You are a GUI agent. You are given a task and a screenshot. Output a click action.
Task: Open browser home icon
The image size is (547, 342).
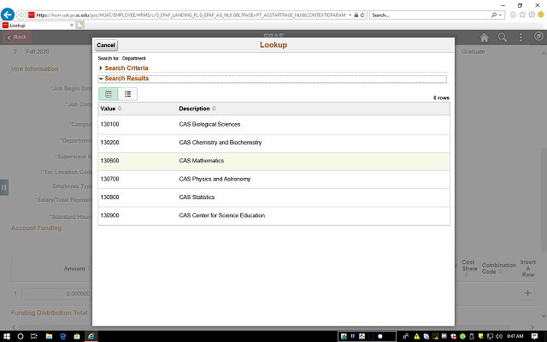click(x=513, y=15)
